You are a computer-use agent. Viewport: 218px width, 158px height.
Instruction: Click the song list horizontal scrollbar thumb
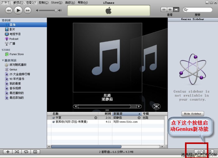pyautogui.click(x=86, y=146)
